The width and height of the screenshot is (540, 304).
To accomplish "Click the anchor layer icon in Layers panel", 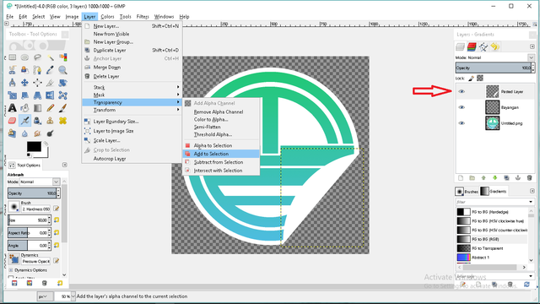I will point(517,178).
